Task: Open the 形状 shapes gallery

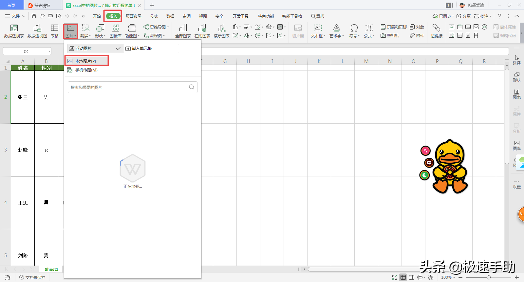Action: tap(100, 31)
